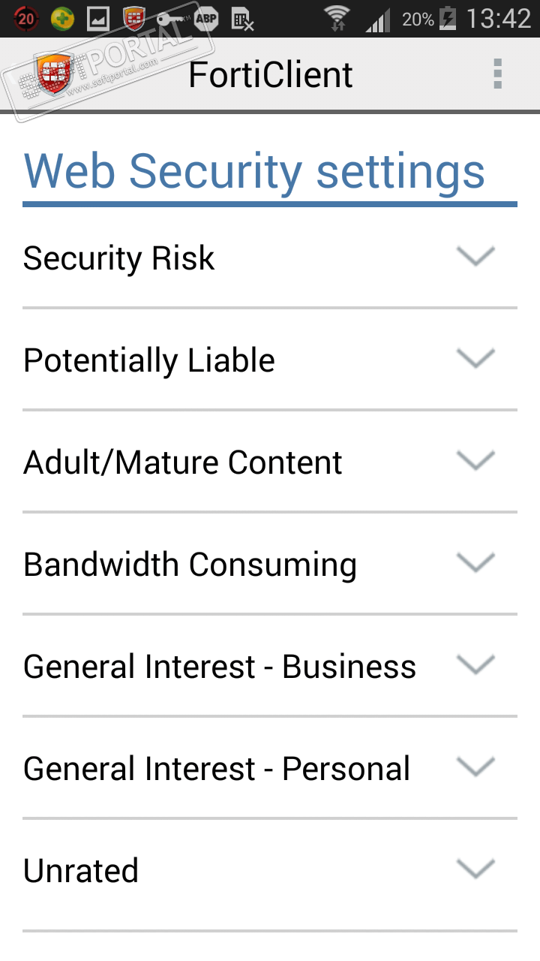Expand the Potentially Liable chevron

pyautogui.click(x=475, y=359)
